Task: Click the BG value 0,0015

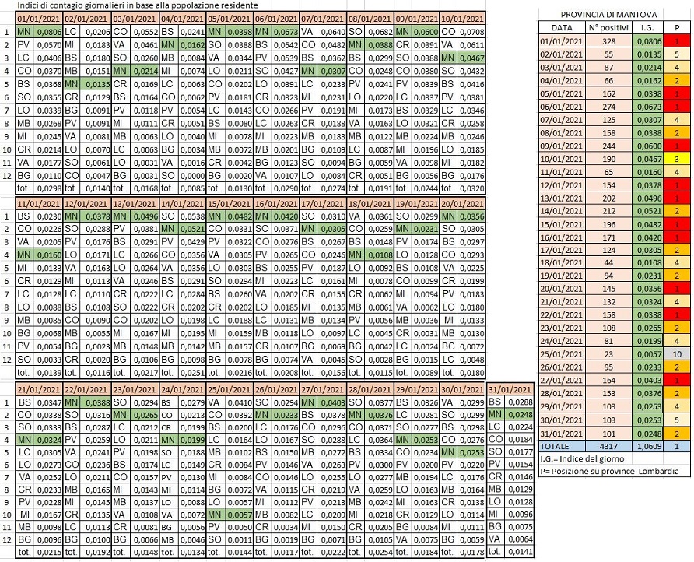Action: (426, 360)
